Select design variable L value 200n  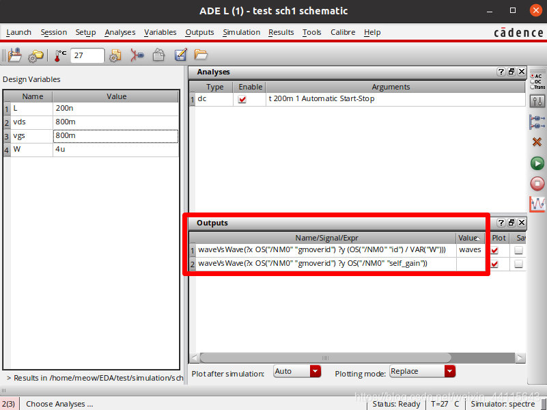click(115, 109)
